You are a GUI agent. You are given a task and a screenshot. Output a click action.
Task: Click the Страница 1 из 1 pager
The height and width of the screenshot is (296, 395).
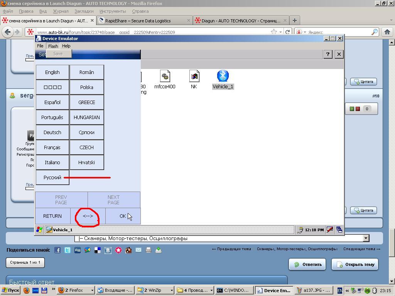(x=25, y=262)
